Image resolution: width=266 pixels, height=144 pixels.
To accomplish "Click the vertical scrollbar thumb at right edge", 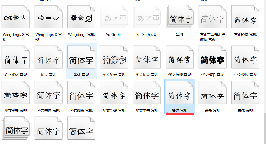I will point(265,128).
